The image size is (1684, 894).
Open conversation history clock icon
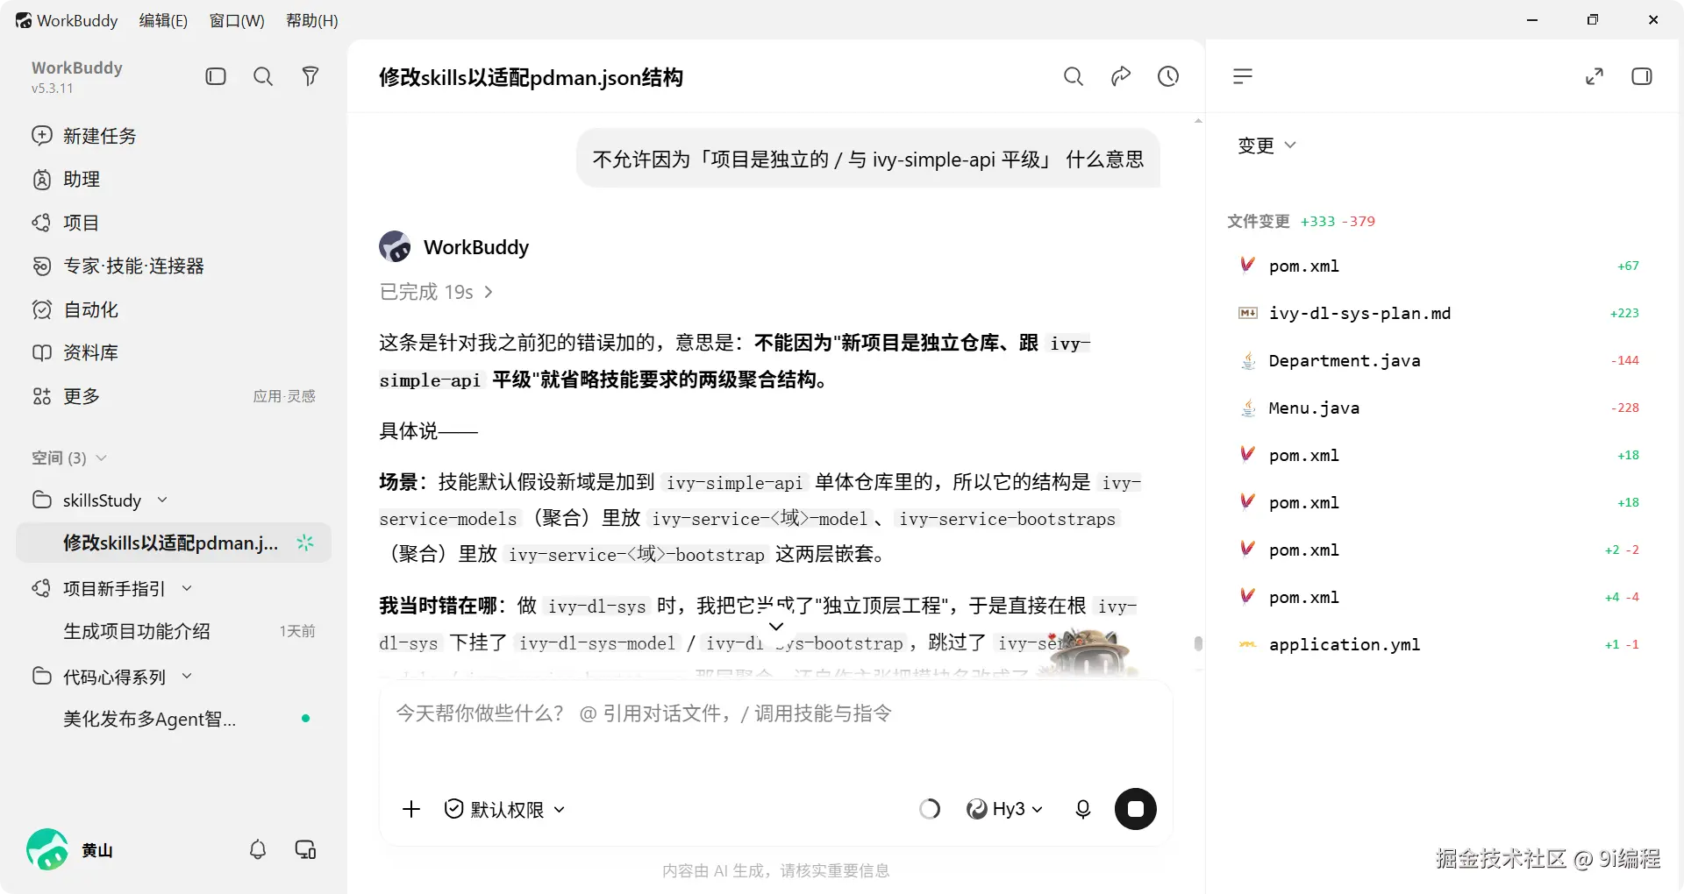click(1168, 76)
